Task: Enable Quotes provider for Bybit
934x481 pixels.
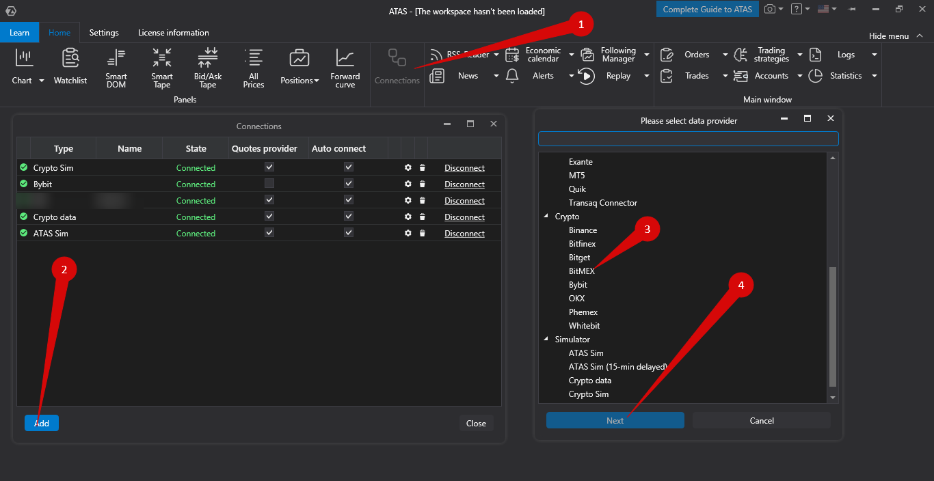Action: tap(269, 183)
